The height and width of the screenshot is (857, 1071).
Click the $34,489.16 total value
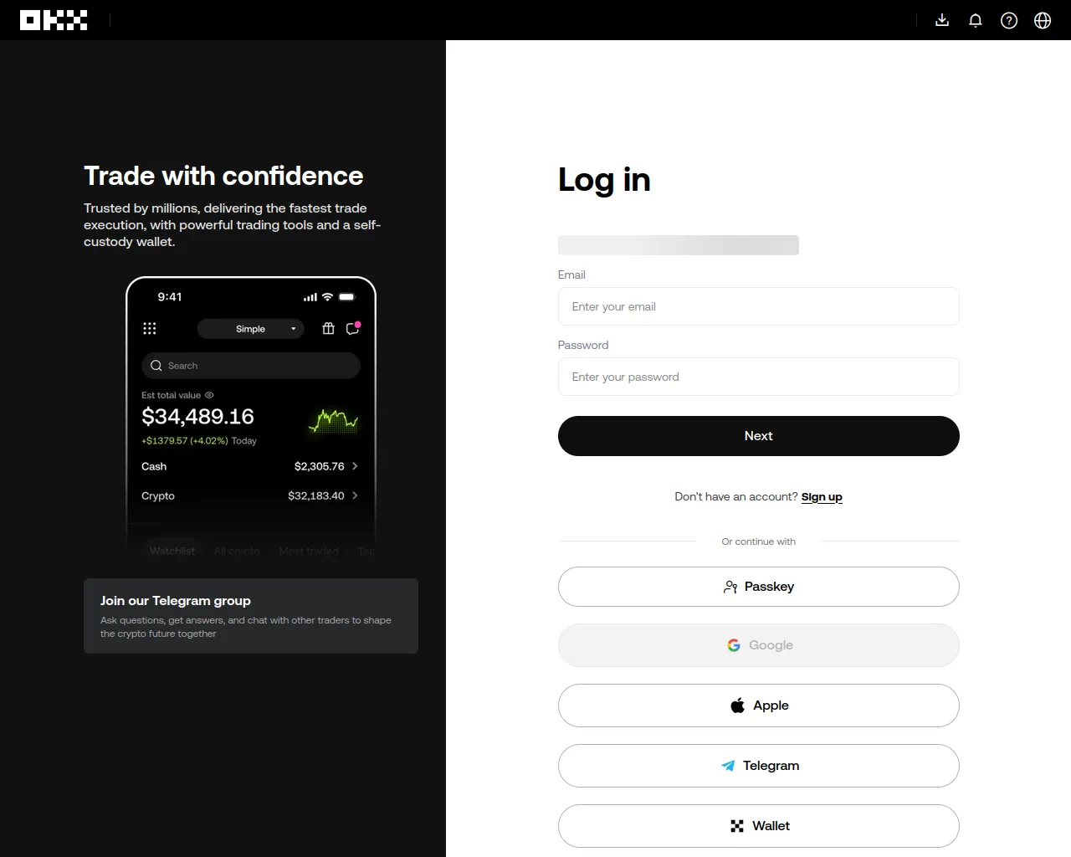click(x=197, y=417)
